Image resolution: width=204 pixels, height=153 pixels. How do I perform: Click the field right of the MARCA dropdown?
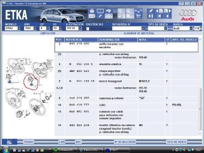coord(197,28)
